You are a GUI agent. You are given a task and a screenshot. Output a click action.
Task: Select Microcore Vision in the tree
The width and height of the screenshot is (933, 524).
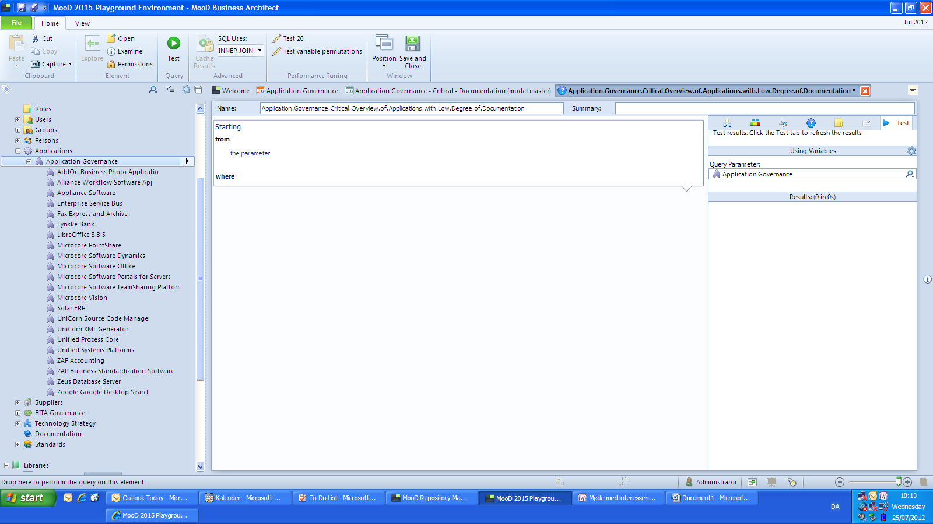coord(82,298)
